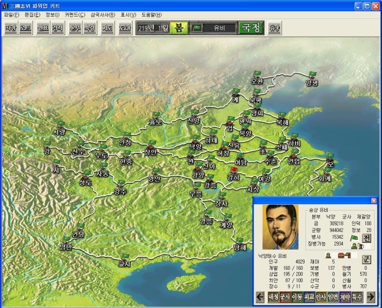Click Liu Bei's portrait thumbnail
This screenshot has height=308, width=382.
click(280, 227)
